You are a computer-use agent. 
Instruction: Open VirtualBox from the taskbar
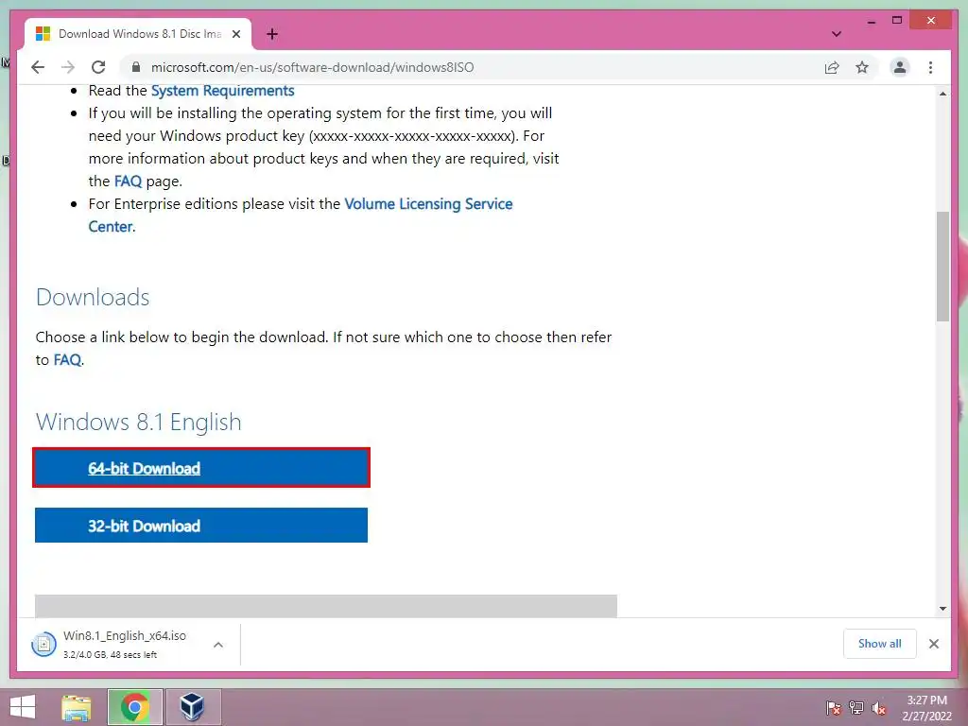click(x=193, y=707)
